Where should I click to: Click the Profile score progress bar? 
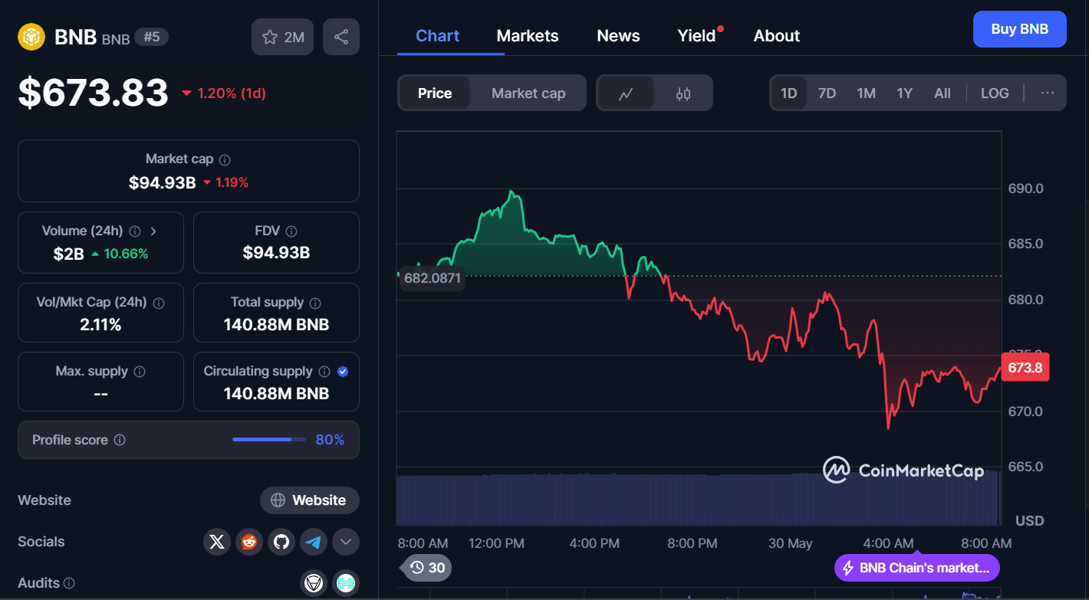[x=268, y=440]
